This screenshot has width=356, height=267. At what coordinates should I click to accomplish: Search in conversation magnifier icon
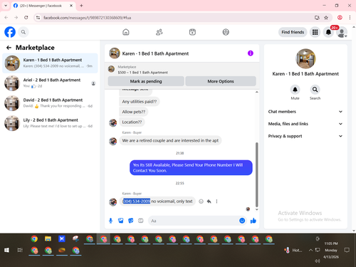click(315, 90)
